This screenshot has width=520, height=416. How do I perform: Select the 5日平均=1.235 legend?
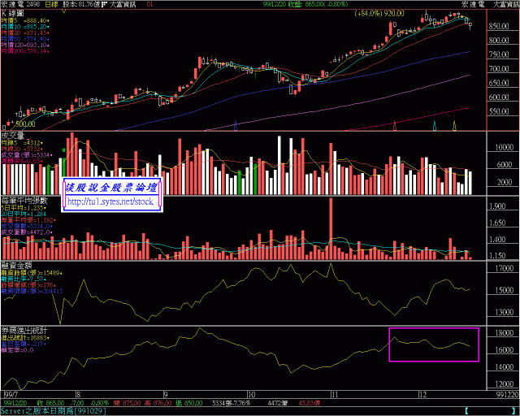point(24,208)
